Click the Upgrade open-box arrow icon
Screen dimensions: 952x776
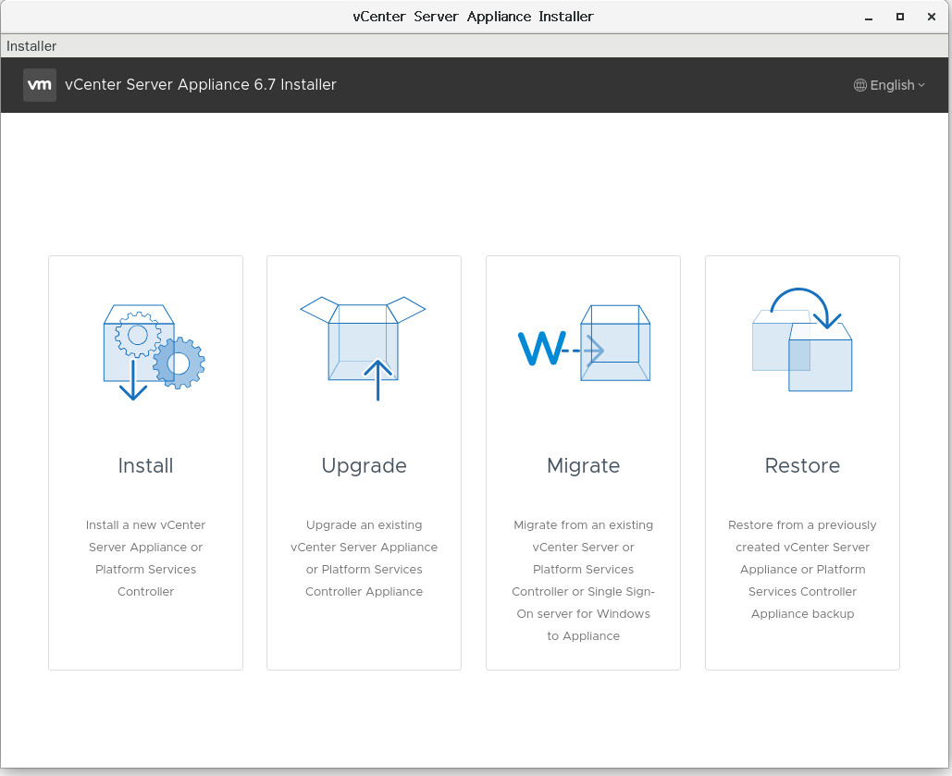coord(363,349)
